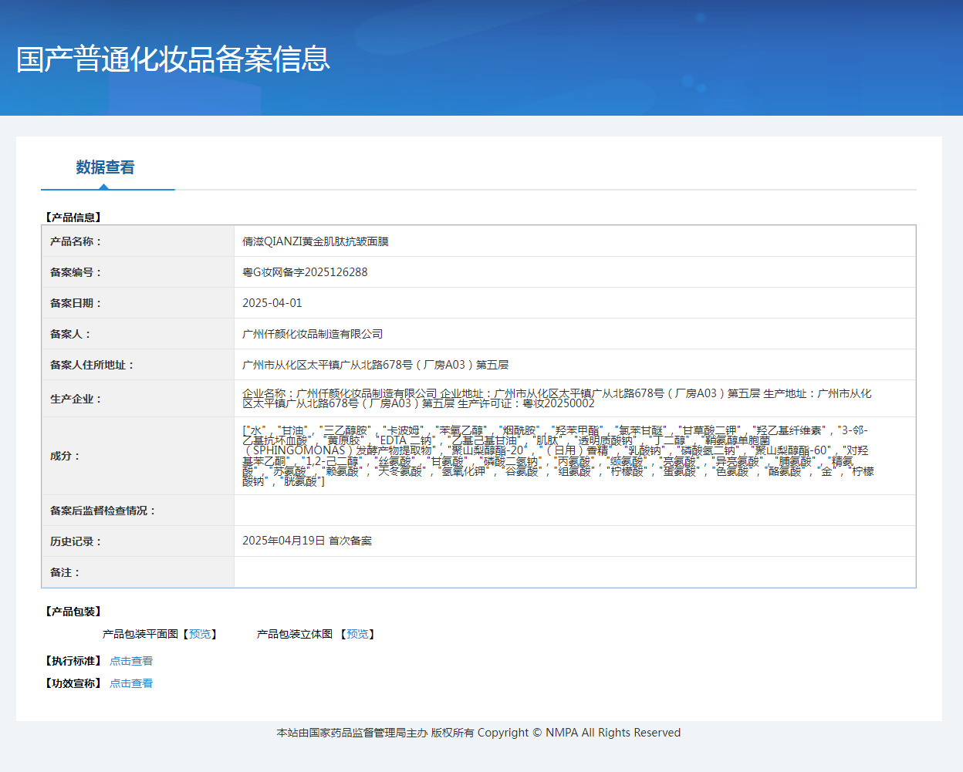The image size is (963, 772).
Task: Click the product name 倩滋QIANZI黄金肌肽抗皱面膜
Action: [x=316, y=241]
